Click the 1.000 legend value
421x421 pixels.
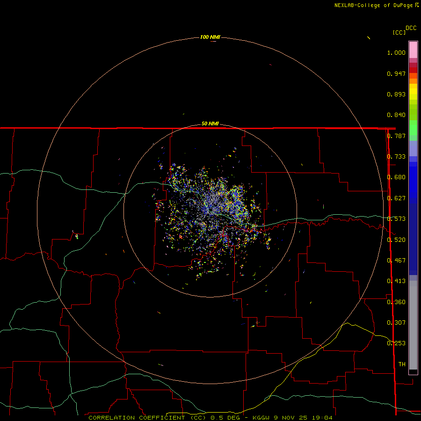[x=396, y=52]
